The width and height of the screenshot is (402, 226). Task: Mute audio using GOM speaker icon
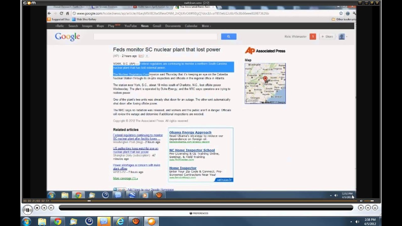[361, 201]
